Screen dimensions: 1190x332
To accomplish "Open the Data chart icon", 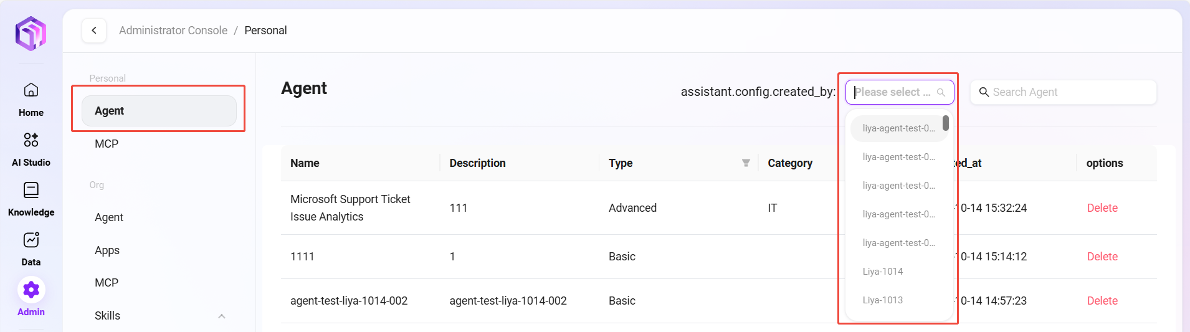I will pyautogui.click(x=31, y=240).
